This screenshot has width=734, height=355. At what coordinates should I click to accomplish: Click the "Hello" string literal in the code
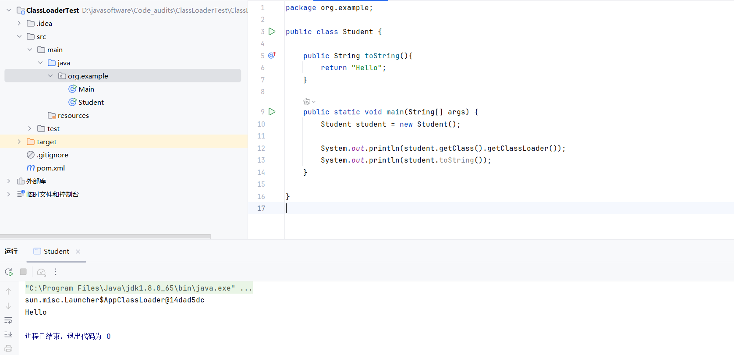[367, 67]
